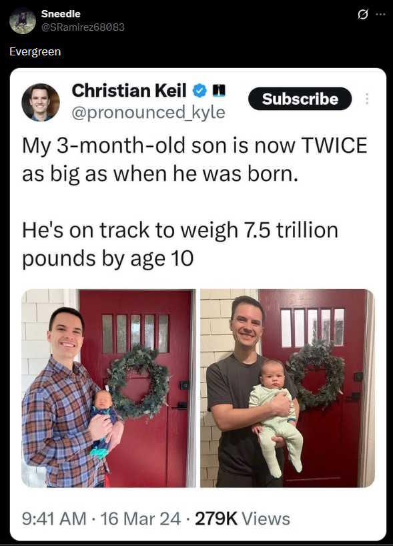Image resolution: width=393 pixels, height=546 pixels.
Task: Click the Grok slashed-circle icon
Action: [363, 15]
